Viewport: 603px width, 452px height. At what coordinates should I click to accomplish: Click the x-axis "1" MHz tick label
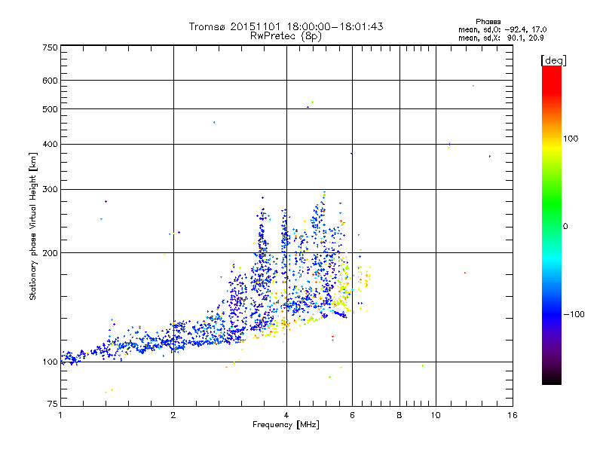click(60, 415)
